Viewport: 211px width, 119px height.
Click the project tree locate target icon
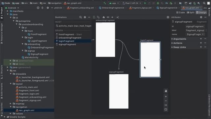[x=38, y=8]
